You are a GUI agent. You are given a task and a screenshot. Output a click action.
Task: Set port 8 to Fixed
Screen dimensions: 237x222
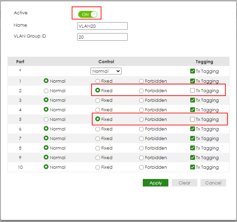[x=98, y=148]
